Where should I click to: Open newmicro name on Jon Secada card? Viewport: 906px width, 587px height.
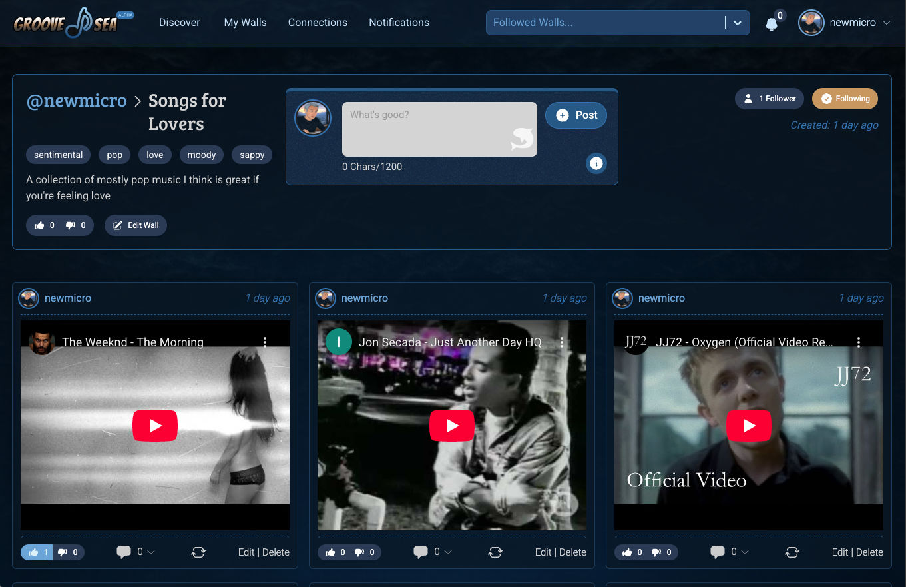[365, 298]
